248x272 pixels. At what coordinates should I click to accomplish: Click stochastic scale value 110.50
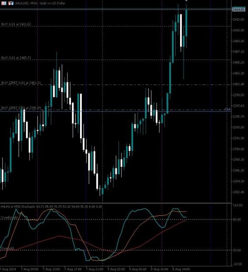coord(238,205)
